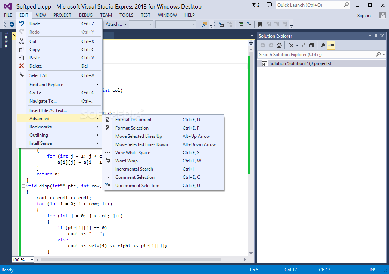
Task: Click the search magnifier in Solution Explorer
Action: (378, 54)
